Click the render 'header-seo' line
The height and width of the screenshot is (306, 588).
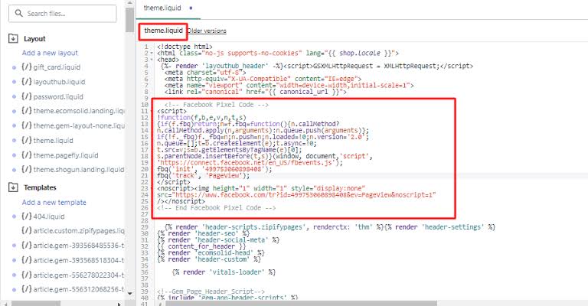coord(203,234)
